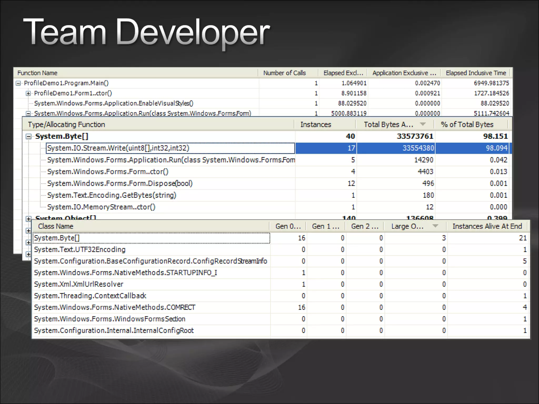Screen dimensions: 539x404
Task: Click the Gen 1 column header
Action: click(x=326, y=226)
